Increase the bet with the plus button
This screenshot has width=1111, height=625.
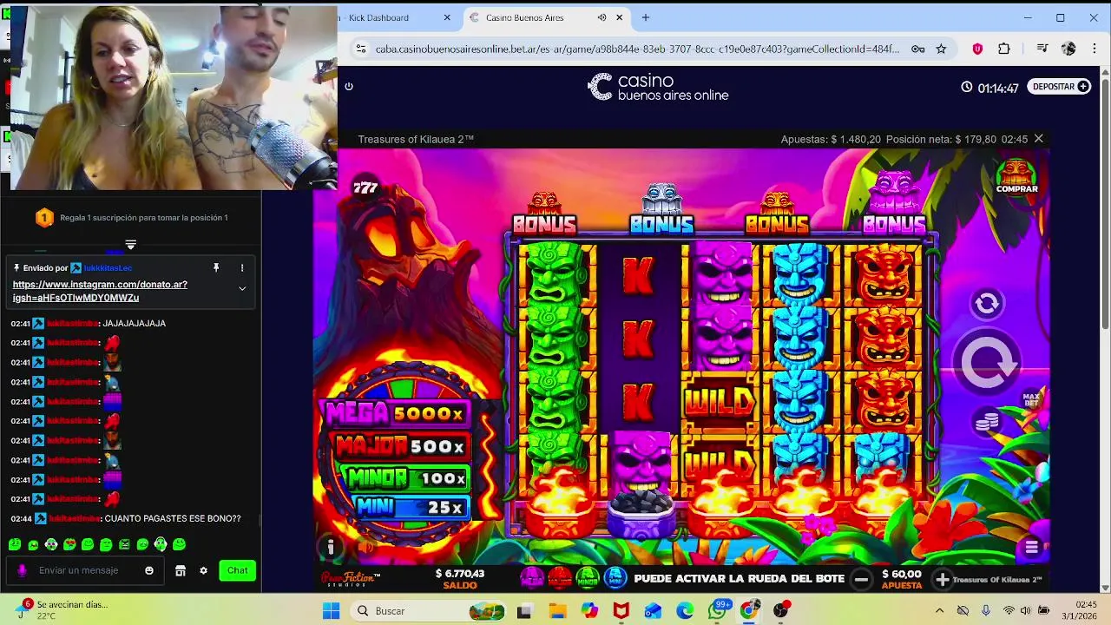[943, 579]
